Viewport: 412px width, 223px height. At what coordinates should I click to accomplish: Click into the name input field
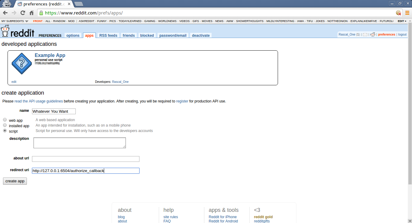click(54, 111)
